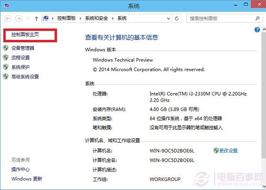Click the heading 查看有关计算机的基本信息

(122, 38)
